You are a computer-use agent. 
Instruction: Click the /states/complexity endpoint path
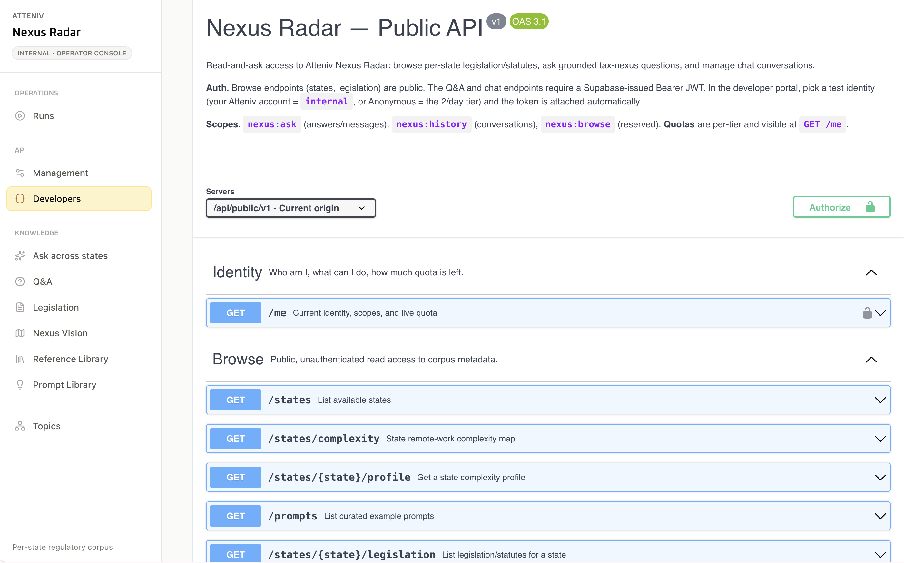tap(324, 439)
